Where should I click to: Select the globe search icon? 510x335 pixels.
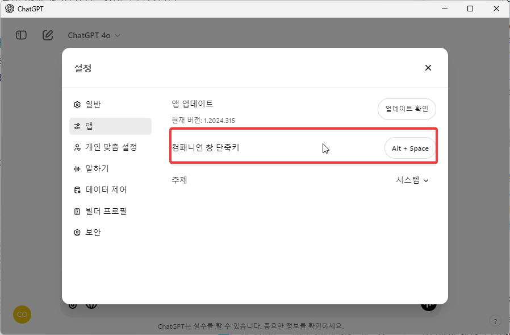click(x=91, y=304)
